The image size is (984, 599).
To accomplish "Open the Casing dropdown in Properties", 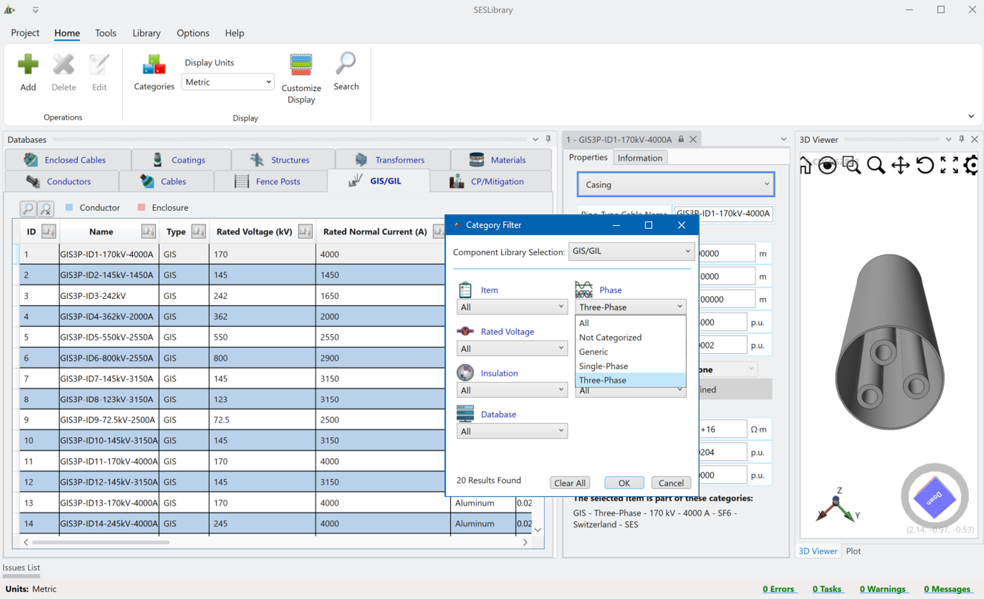I will click(x=676, y=184).
